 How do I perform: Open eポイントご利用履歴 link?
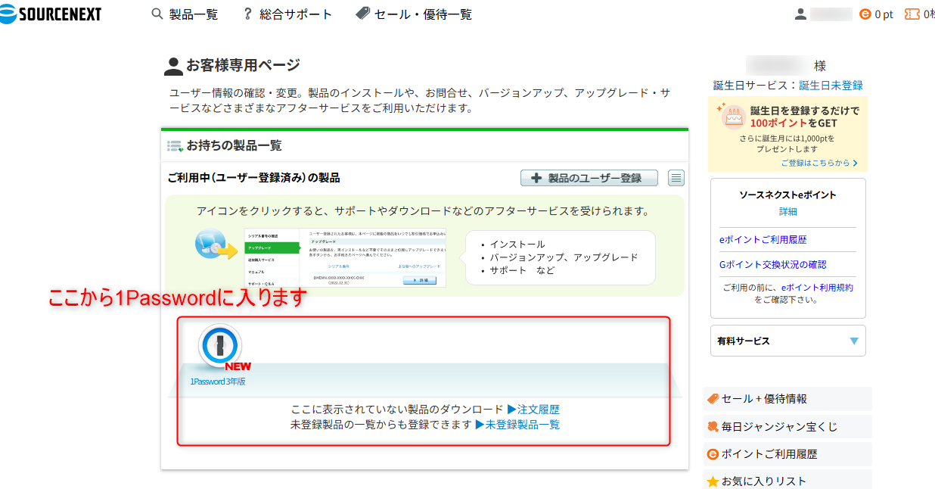pyautogui.click(x=763, y=239)
